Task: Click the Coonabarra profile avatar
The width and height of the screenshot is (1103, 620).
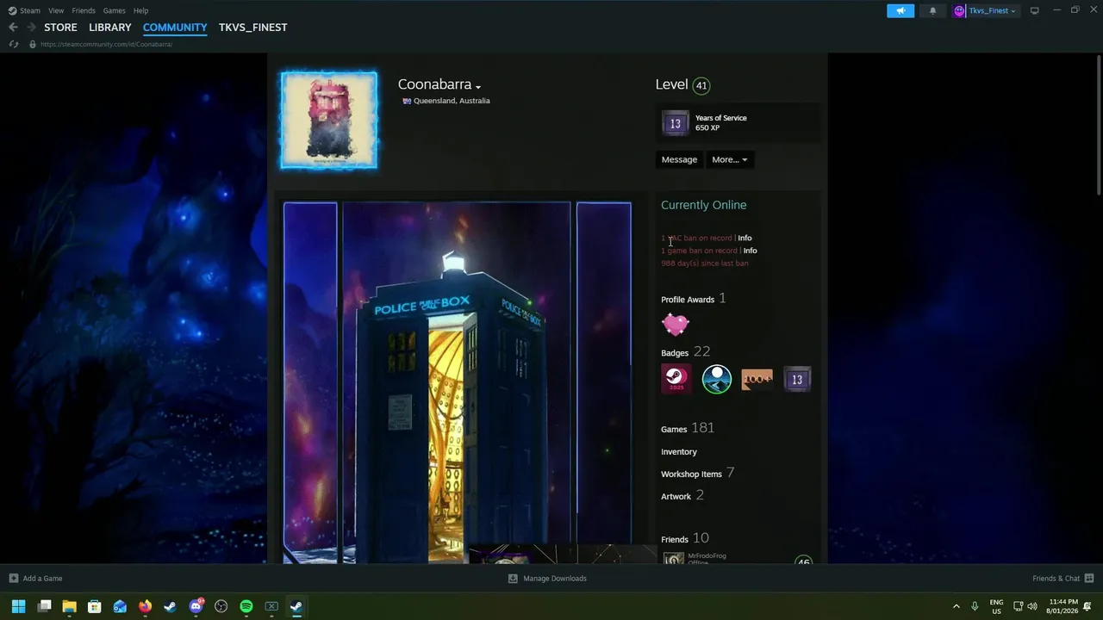Action: tap(328, 121)
